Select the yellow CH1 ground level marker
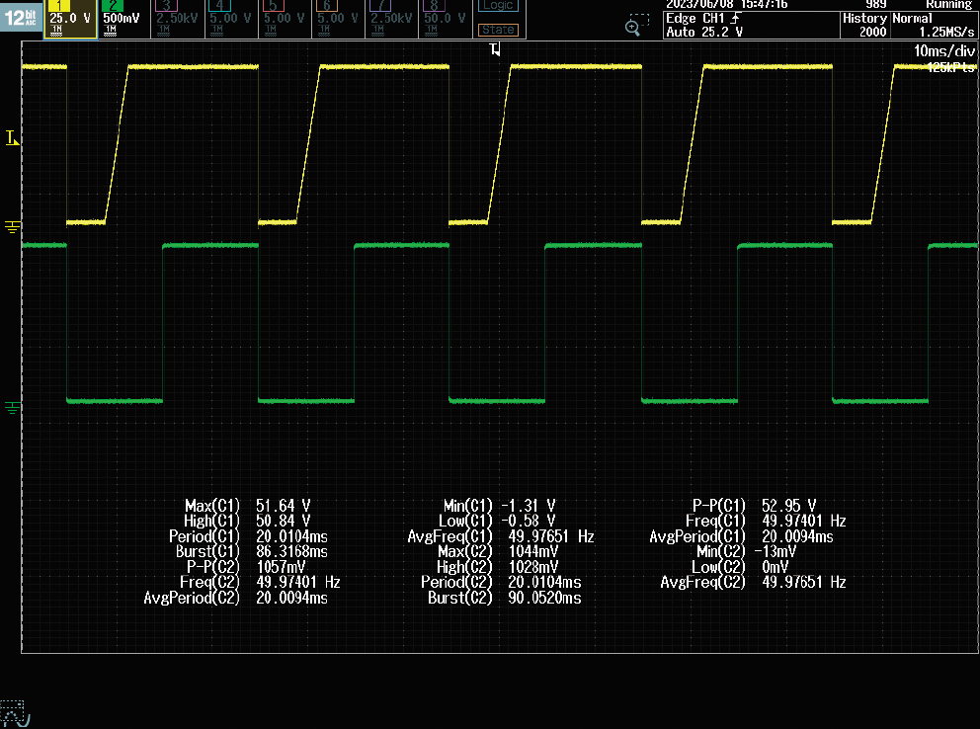 (x=12, y=227)
